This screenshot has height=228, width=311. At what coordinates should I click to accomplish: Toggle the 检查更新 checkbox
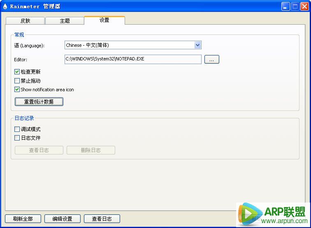(17, 72)
